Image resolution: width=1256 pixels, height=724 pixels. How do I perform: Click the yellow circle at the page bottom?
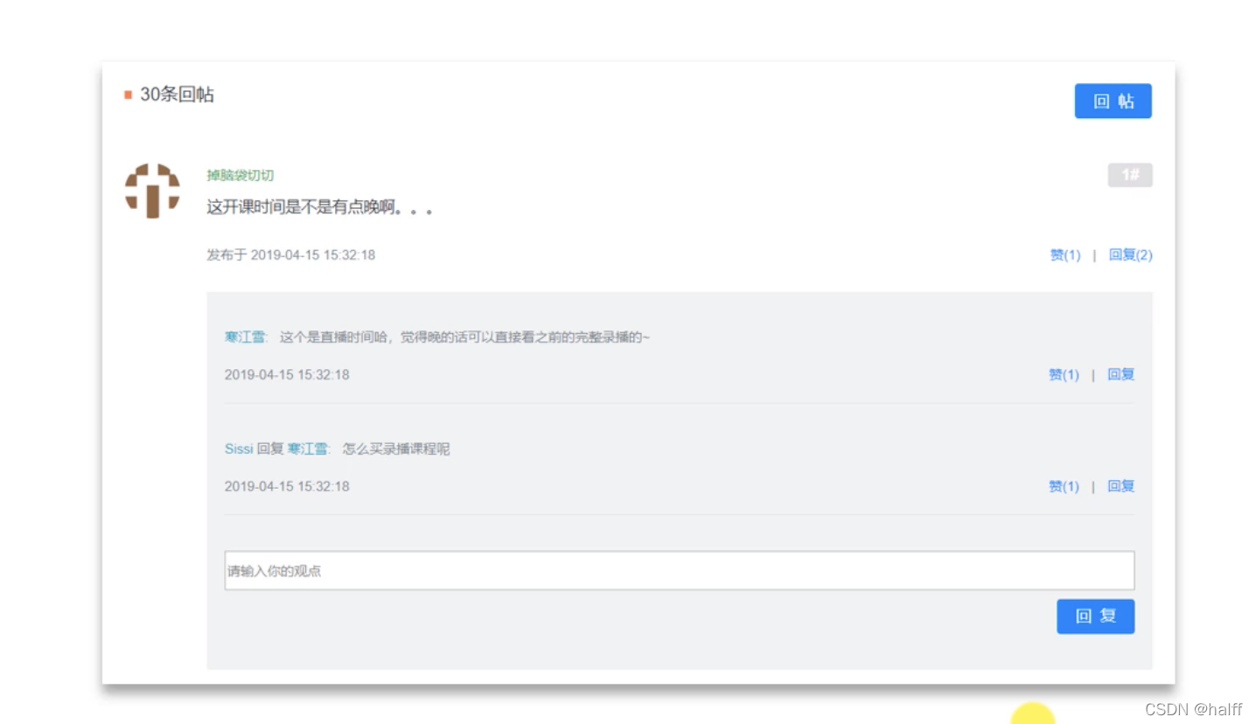pyautogui.click(x=1034, y=717)
